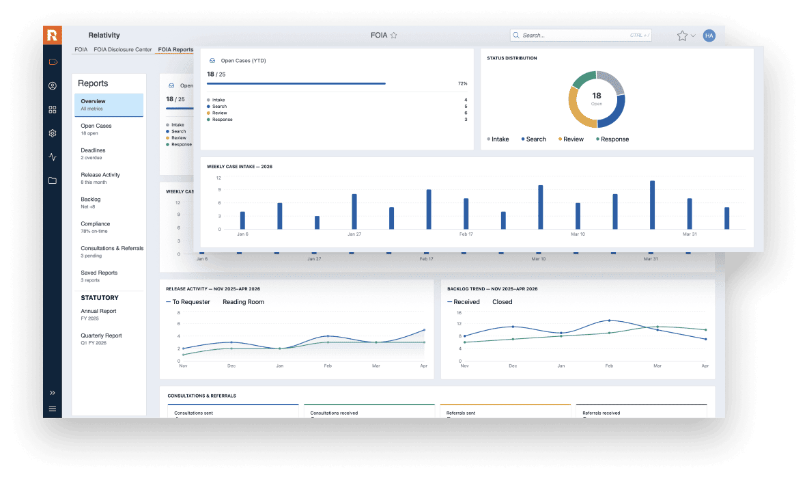Viewport: 807px width, 479px height.
Task: Switch to FOIA Disclosure Center tab
Action: click(x=122, y=49)
